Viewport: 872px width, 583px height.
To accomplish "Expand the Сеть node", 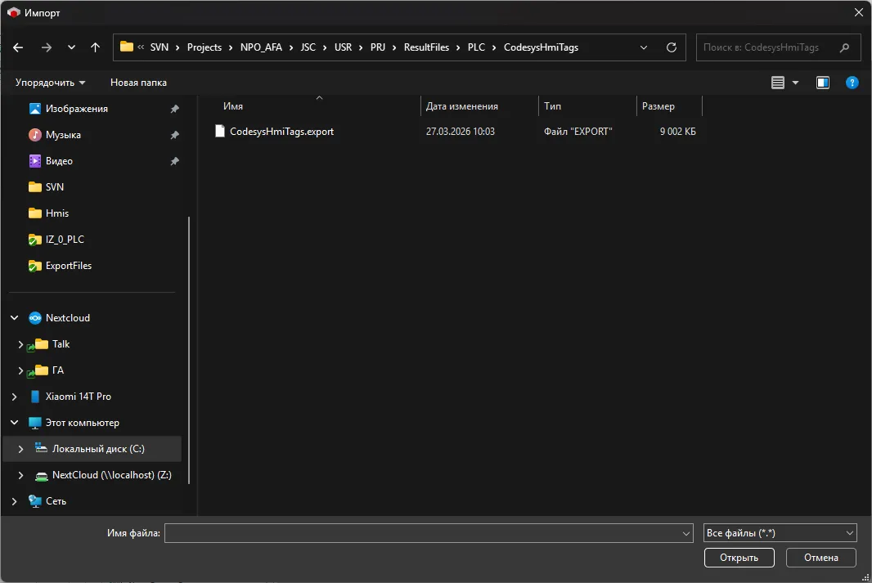I will click(15, 501).
